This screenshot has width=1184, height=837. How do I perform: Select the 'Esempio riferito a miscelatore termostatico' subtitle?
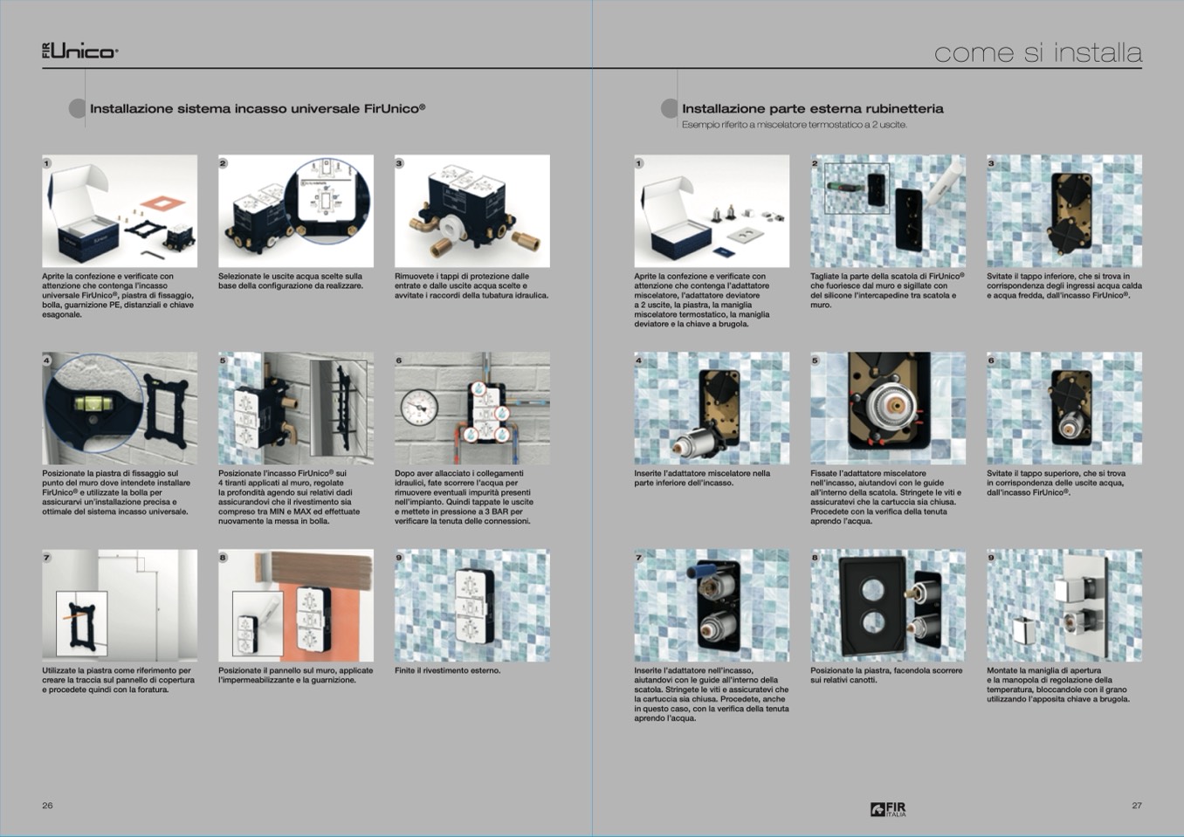pyautogui.click(x=794, y=125)
